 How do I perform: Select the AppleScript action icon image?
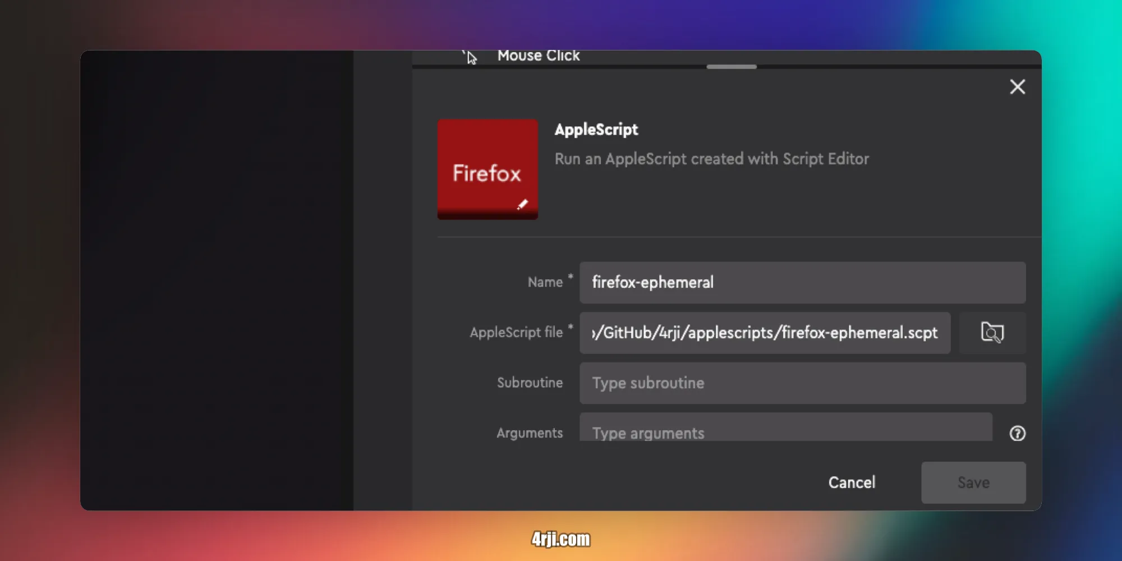click(x=487, y=168)
